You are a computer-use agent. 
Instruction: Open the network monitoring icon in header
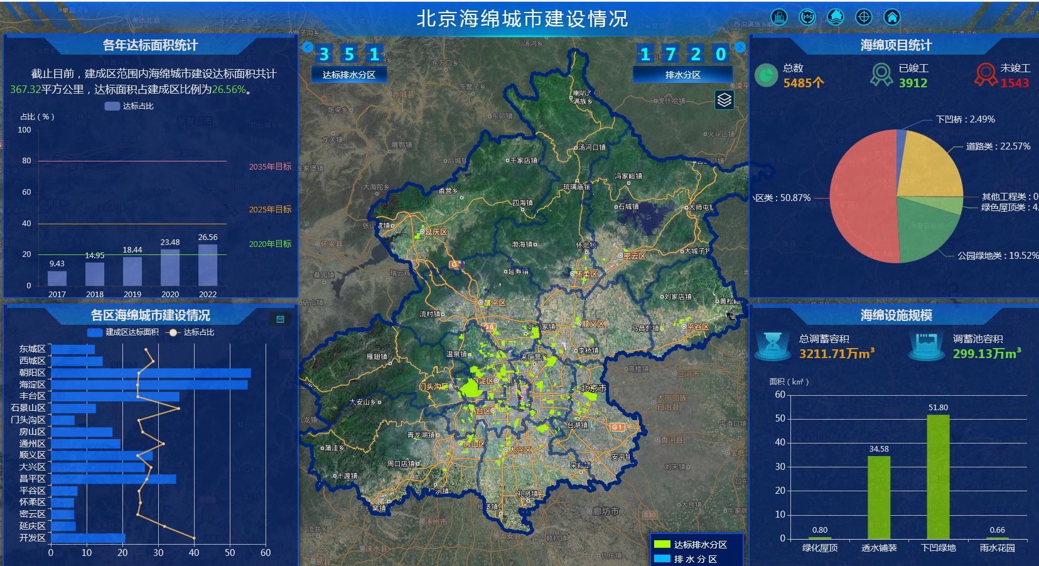pos(807,17)
